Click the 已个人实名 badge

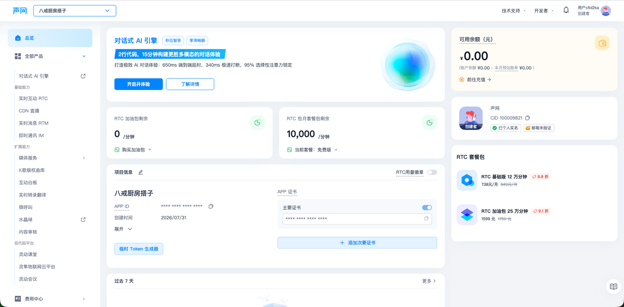(x=506, y=128)
